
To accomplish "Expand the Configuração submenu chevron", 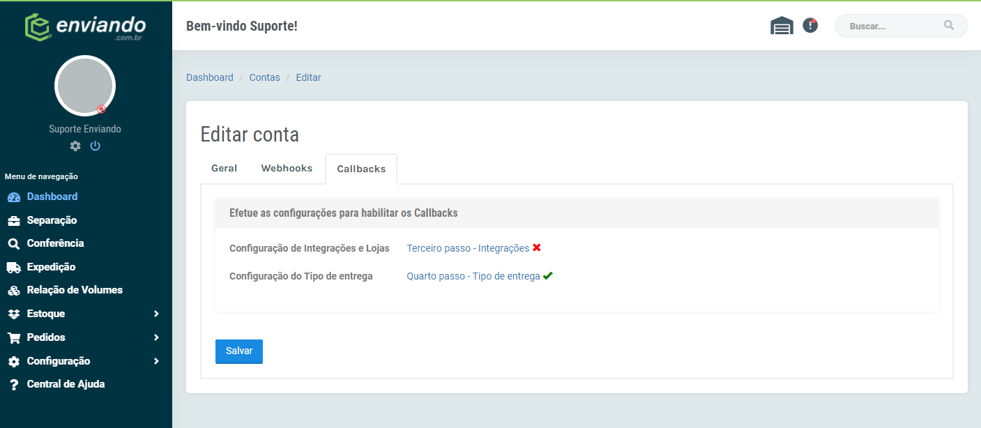I will point(156,361).
